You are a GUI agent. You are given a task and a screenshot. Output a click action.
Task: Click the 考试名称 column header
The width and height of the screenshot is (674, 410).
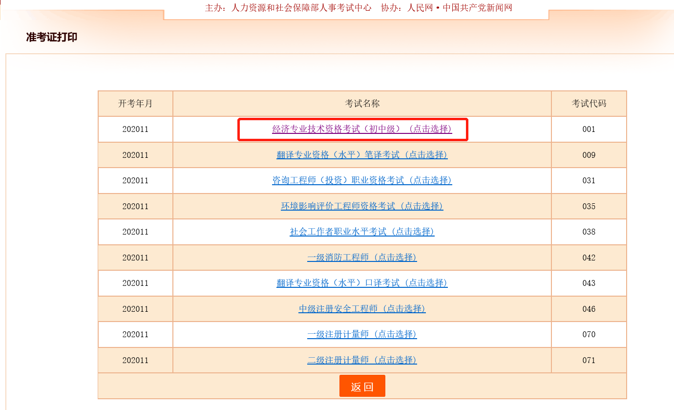362,104
